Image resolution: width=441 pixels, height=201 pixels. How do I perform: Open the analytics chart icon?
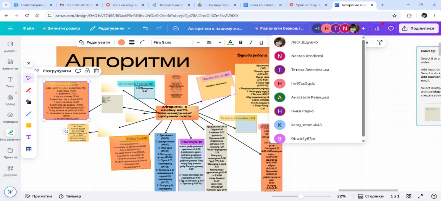point(377,28)
